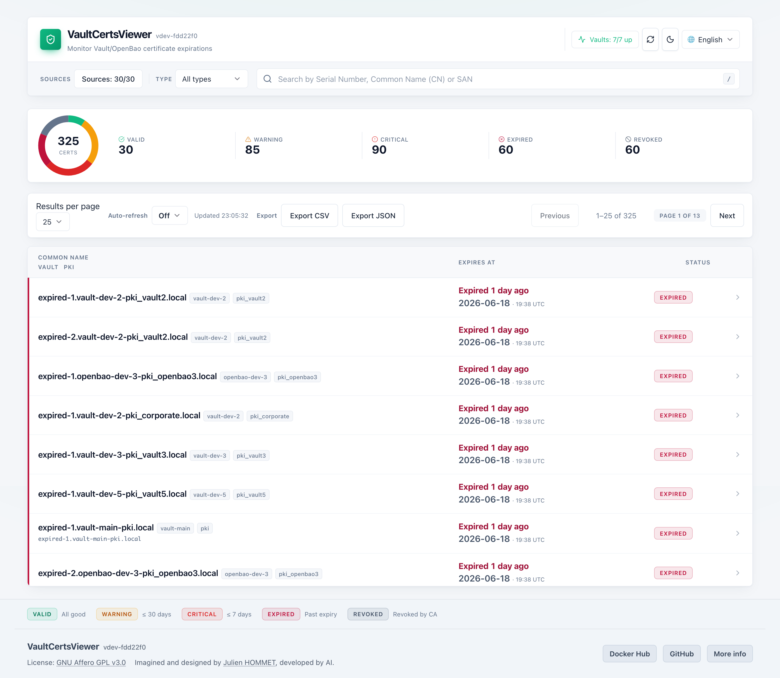Viewport: 780px width, 678px height.
Task: Click the More info button
Action: coord(730,654)
